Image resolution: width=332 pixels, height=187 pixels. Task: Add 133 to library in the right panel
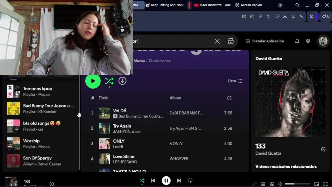coord(323,149)
